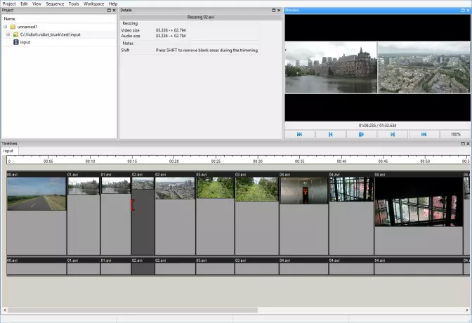Close the Timelines panel
The width and height of the screenshot is (472, 323).
pyautogui.click(x=468, y=143)
